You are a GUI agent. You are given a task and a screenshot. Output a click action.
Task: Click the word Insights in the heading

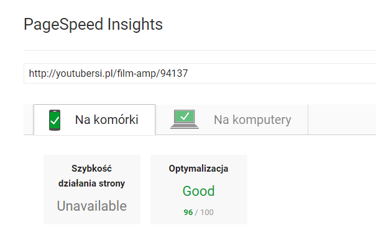click(135, 24)
